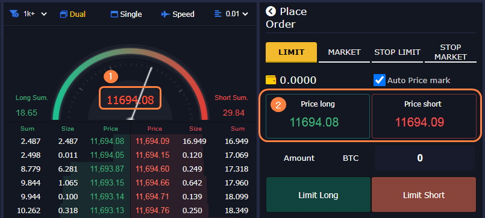Click the gauge price value 11694.08
The image size is (485, 218).
[x=130, y=100]
